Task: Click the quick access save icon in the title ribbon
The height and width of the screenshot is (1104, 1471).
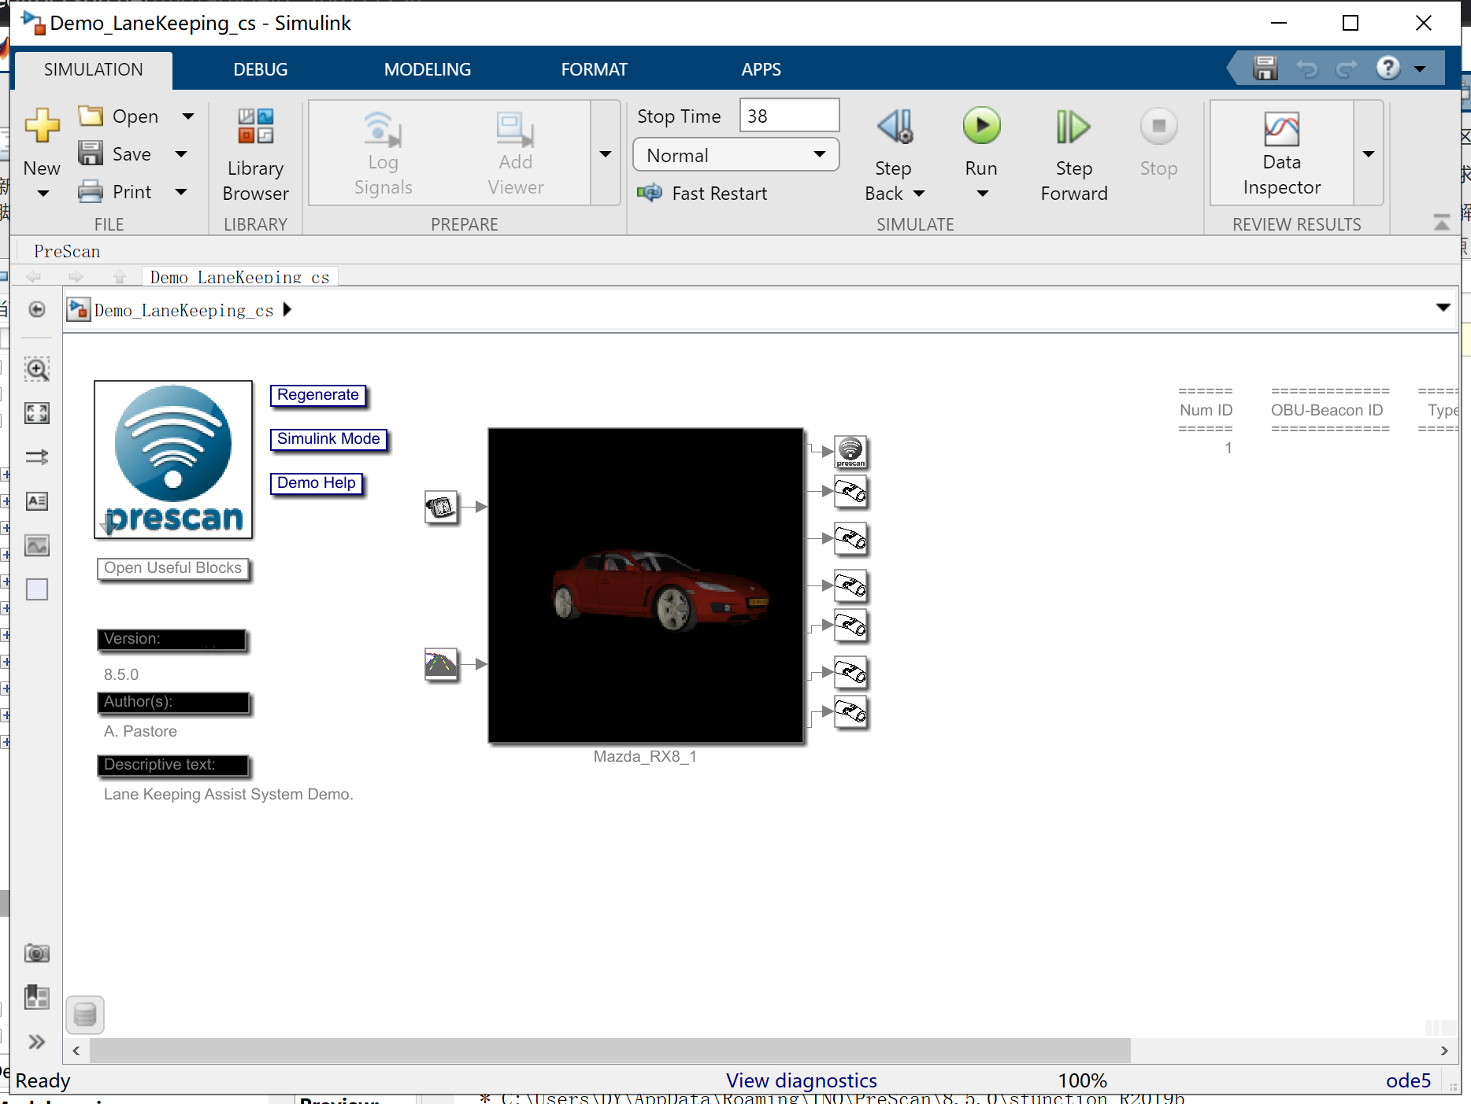Action: click(x=1265, y=68)
